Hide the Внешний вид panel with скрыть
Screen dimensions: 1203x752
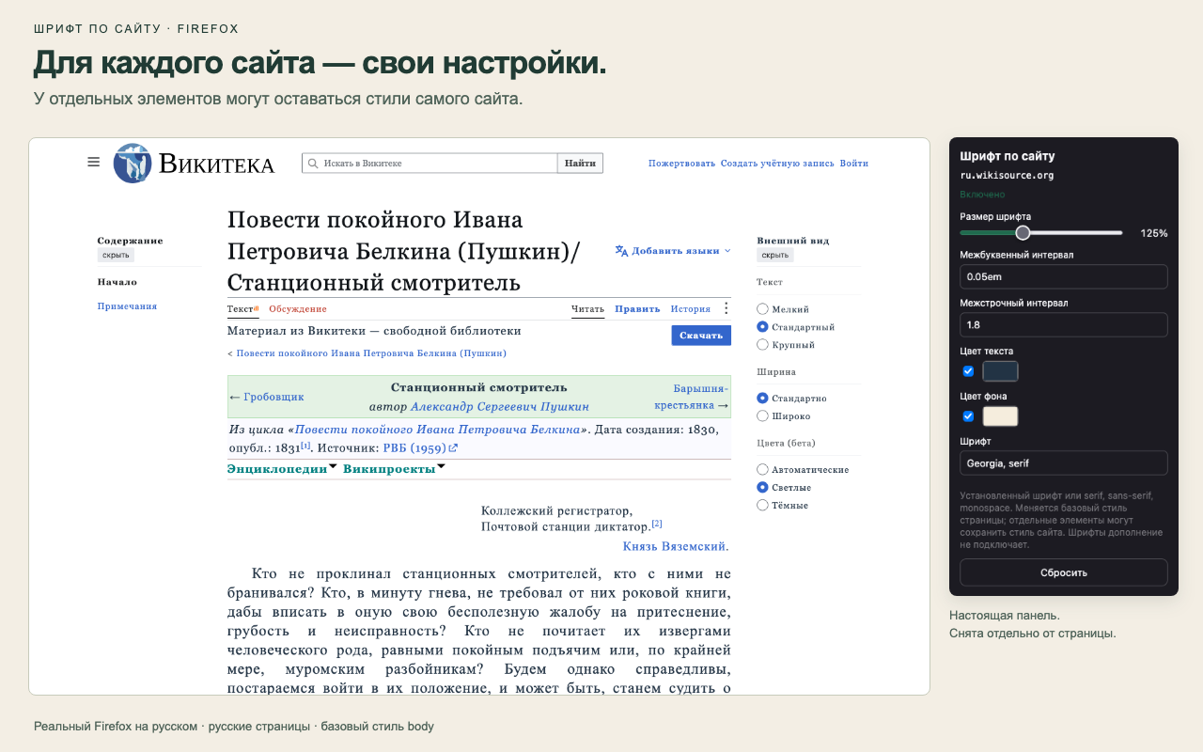click(775, 255)
